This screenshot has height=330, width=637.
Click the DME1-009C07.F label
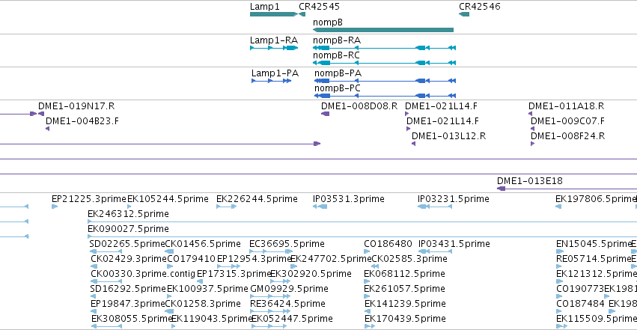coord(567,121)
